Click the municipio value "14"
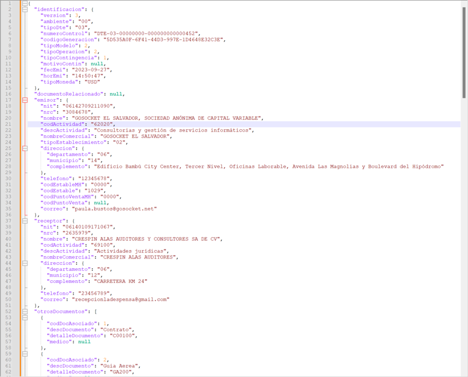468x377 pixels. (94, 161)
